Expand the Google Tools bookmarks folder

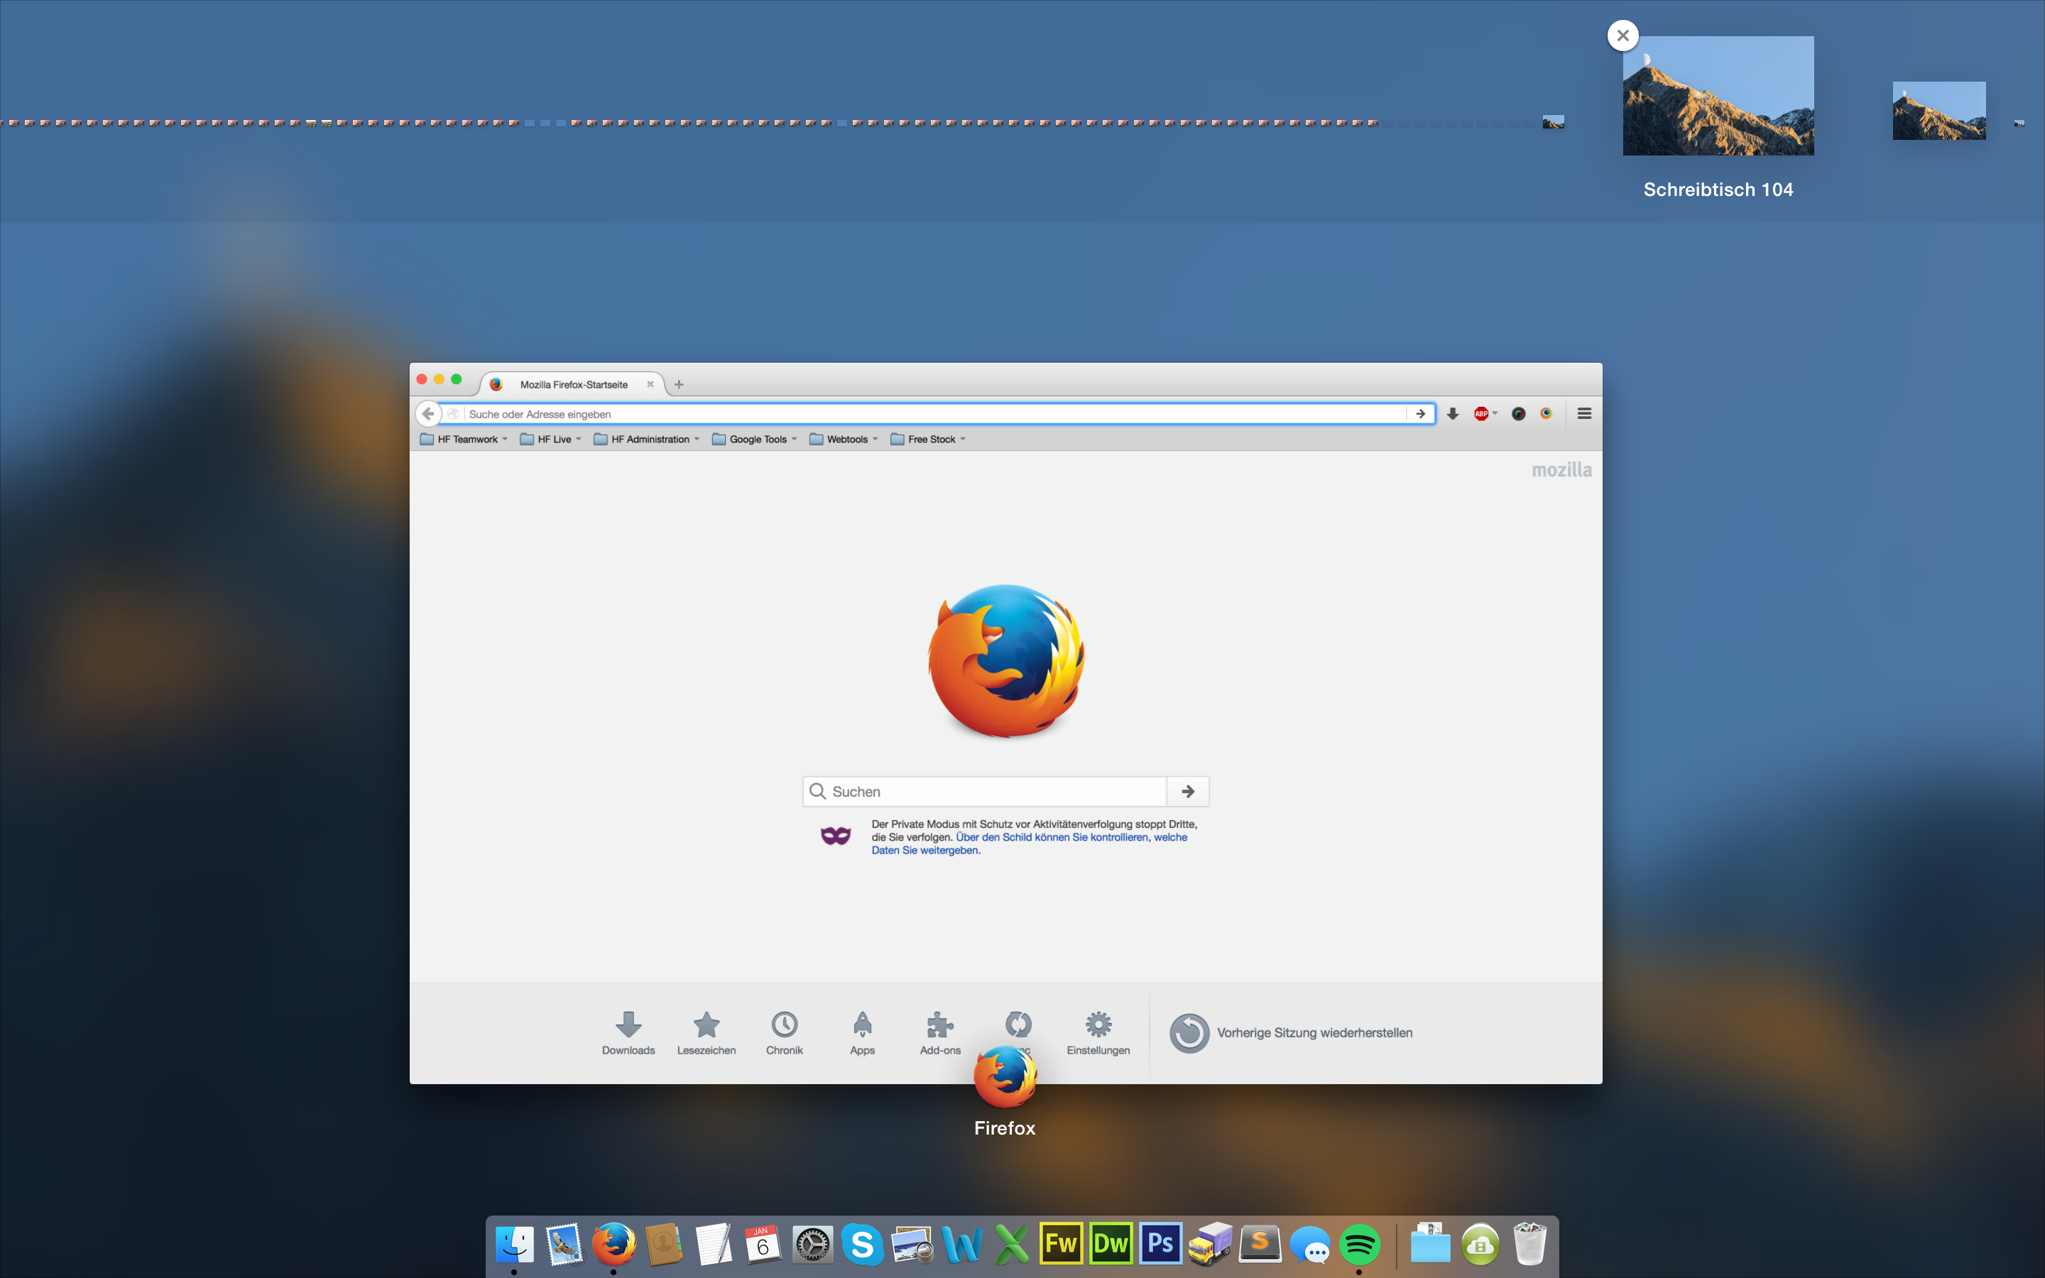click(755, 439)
